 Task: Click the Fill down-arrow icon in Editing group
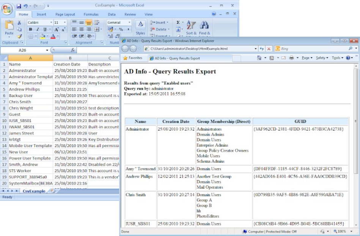(178, 29)
